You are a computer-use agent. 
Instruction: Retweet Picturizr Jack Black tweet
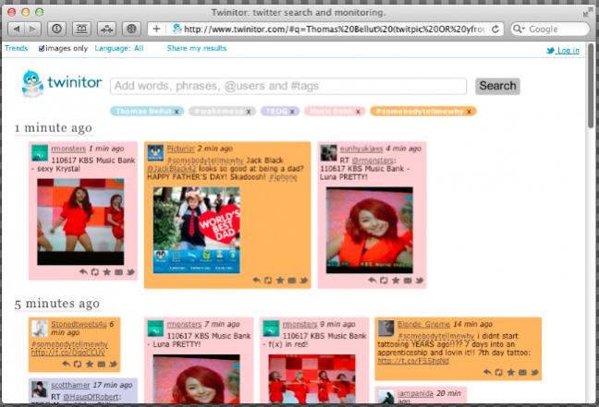[268, 281]
